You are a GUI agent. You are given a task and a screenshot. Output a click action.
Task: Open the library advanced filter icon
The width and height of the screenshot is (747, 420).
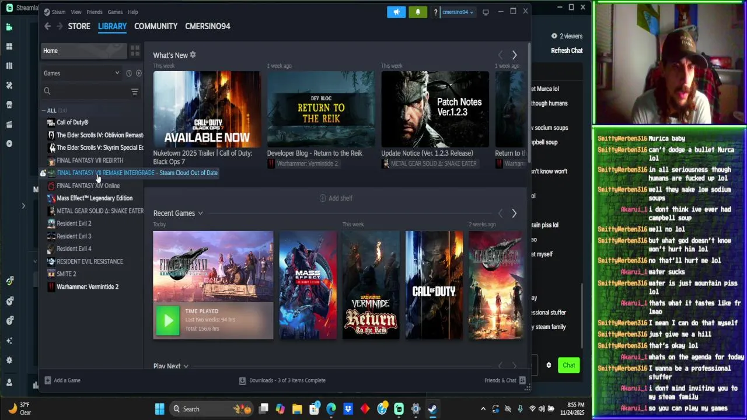coord(135,92)
